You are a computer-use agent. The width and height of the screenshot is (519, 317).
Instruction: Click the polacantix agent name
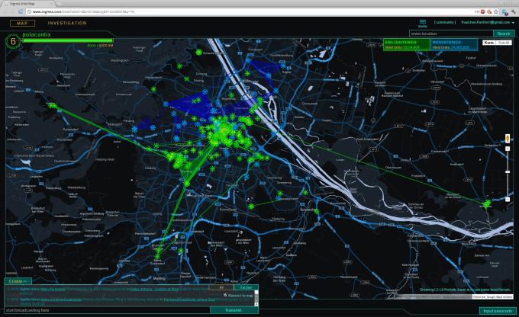(x=37, y=34)
